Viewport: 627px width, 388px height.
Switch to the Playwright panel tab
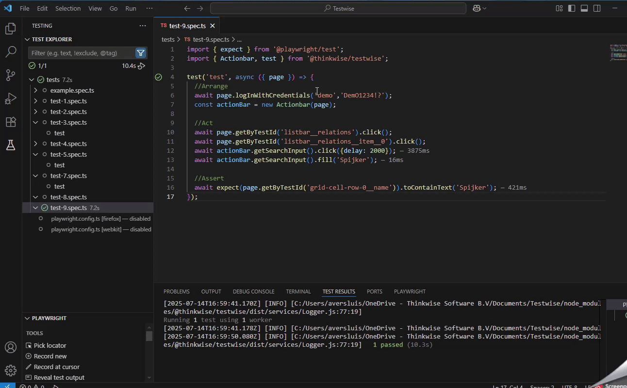pos(410,291)
